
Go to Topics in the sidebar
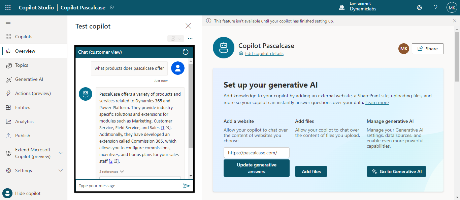tap(22, 65)
